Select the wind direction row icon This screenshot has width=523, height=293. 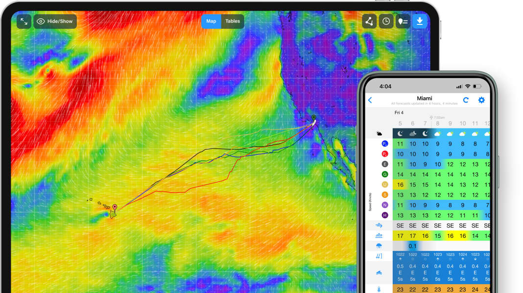(378, 225)
